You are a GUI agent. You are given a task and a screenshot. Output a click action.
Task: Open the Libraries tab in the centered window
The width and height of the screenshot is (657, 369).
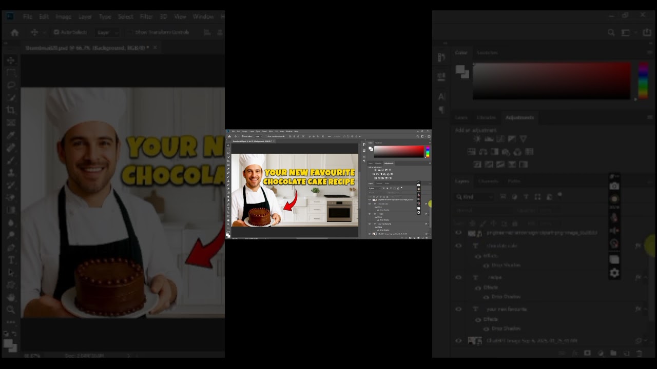378,163
